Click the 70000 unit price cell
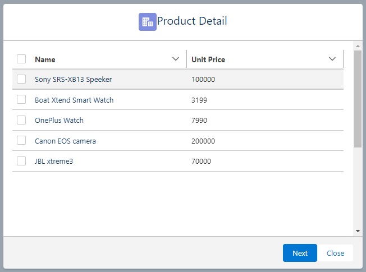 click(201, 161)
